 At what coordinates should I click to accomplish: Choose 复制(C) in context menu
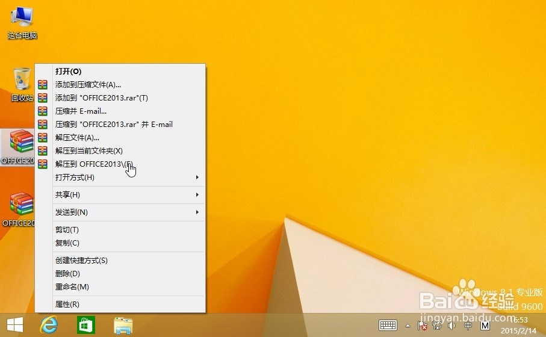tap(120, 243)
